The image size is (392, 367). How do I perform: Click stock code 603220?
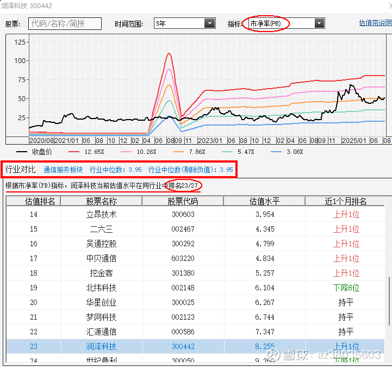183,258
